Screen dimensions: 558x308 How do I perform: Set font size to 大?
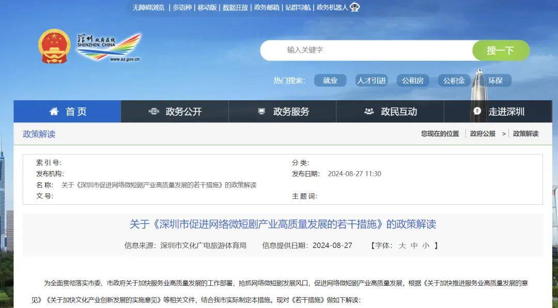pos(402,245)
